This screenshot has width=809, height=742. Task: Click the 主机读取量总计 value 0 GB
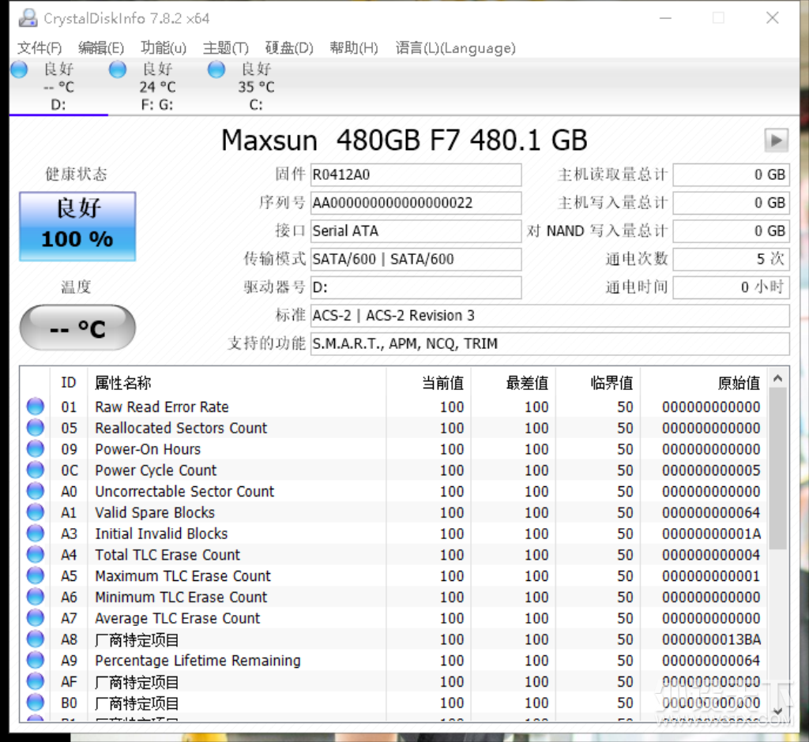click(x=731, y=174)
